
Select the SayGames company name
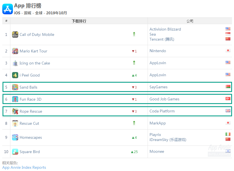[159, 87]
